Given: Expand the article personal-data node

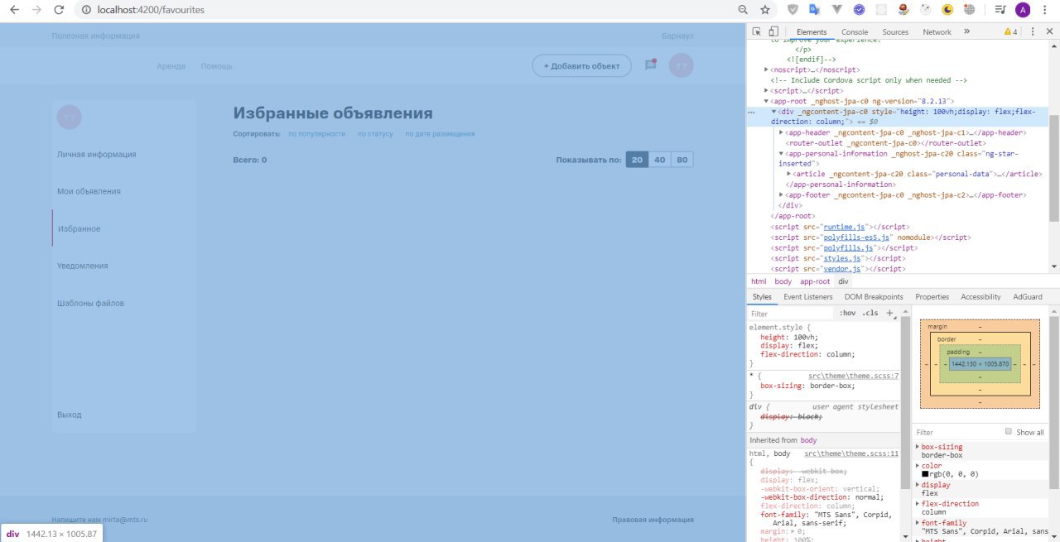Looking at the screenshot, I should pyautogui.click(x=789, y=174).
